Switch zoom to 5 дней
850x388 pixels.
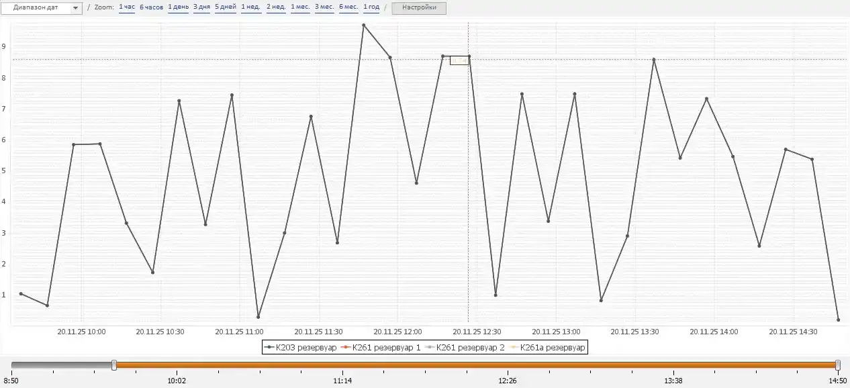[x=226, y=7]
